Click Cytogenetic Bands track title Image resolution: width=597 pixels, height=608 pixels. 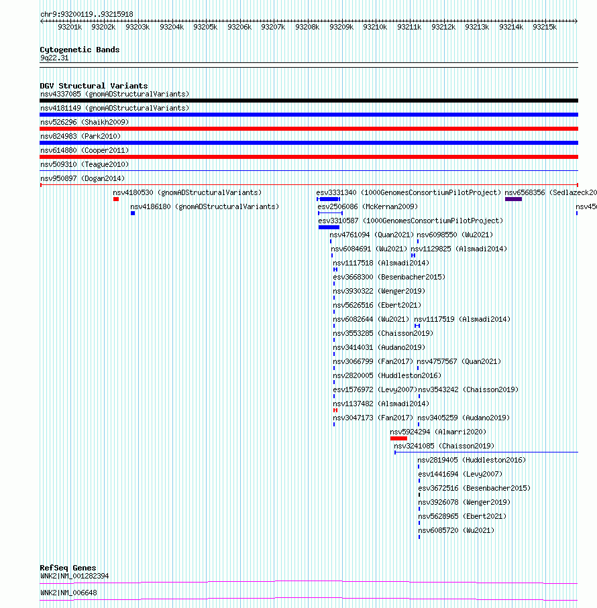pos(80,50)
